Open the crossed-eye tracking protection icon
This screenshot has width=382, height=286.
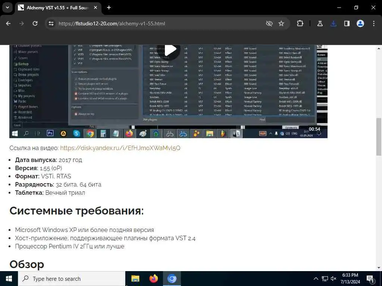pyautogui.click(x=269, y=23)
